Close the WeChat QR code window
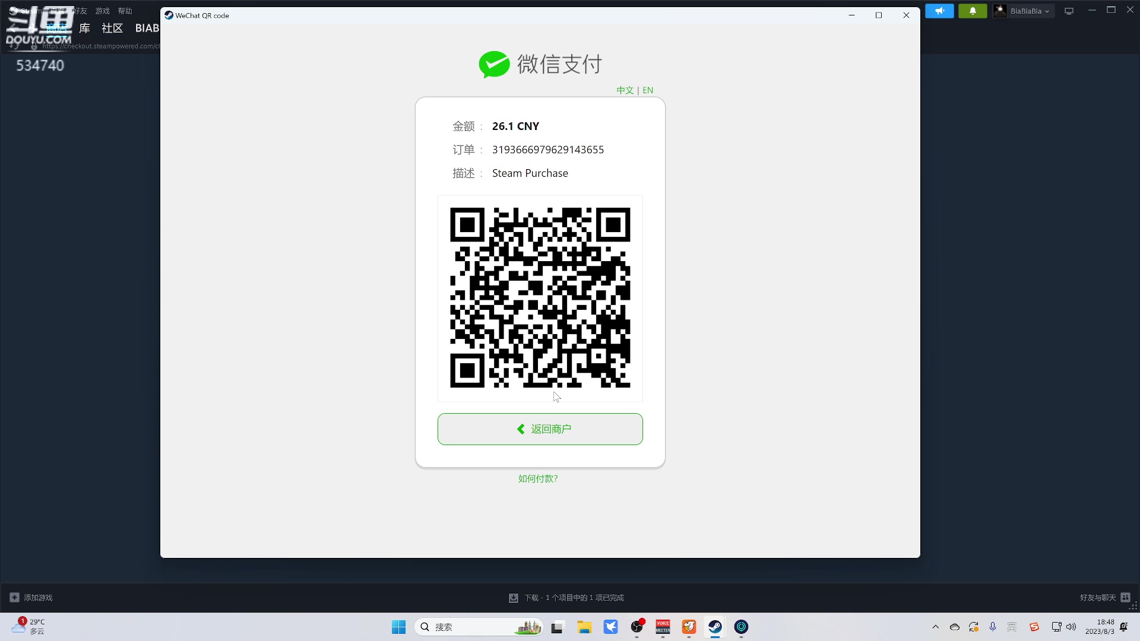This screenshot has height=641, width=1140. pyautogui.click(x=906, y=15)
